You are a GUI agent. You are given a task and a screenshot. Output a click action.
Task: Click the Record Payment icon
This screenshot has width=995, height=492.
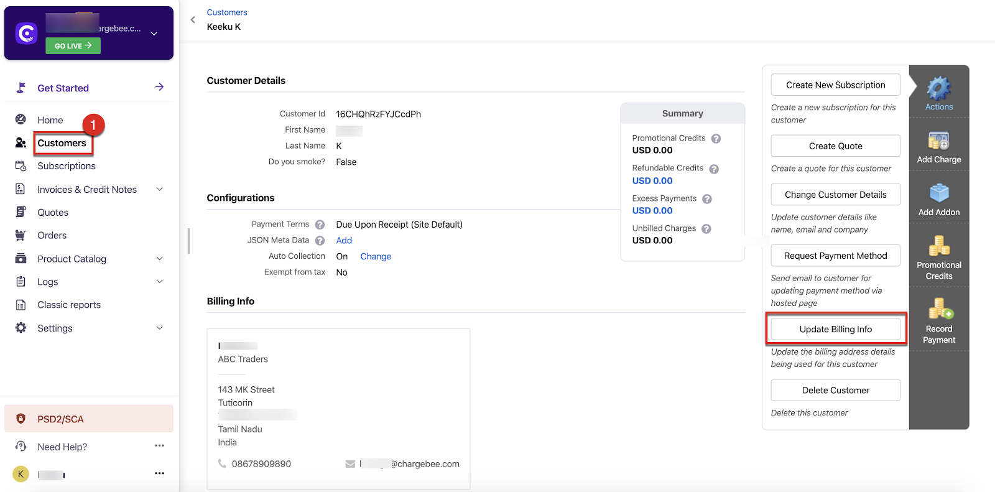click(941, 309)
